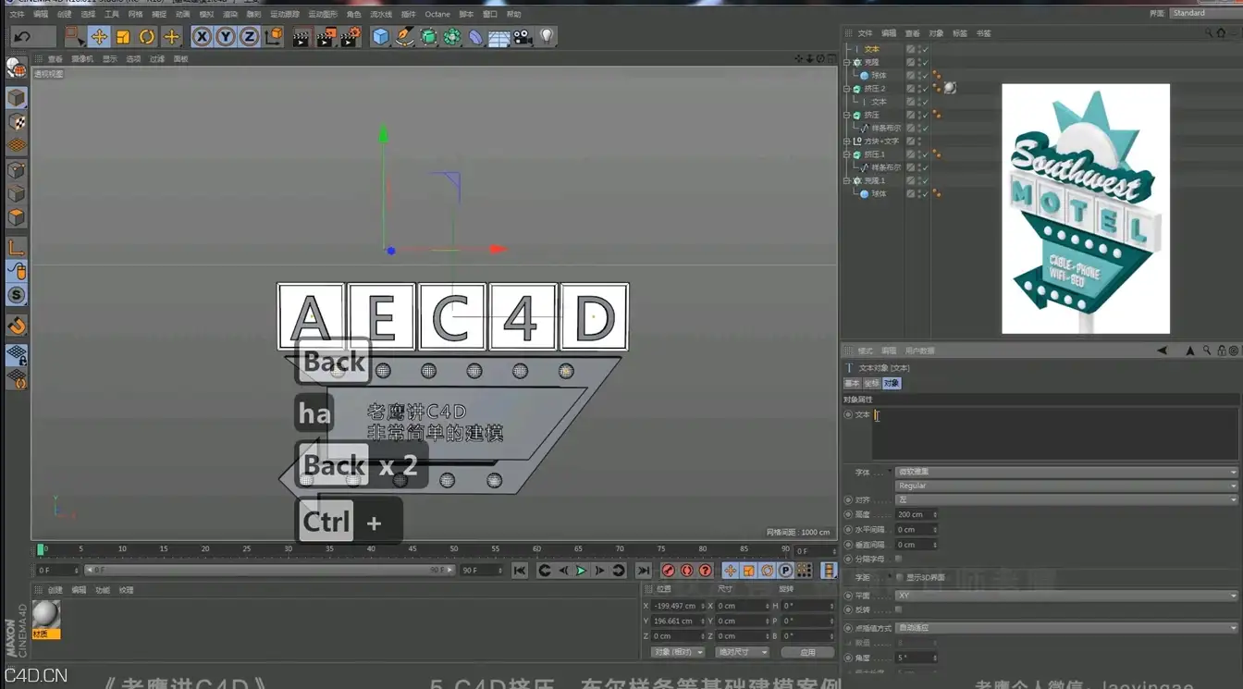
Task: Click the Undo arrow icon
Action: (22, 37)
